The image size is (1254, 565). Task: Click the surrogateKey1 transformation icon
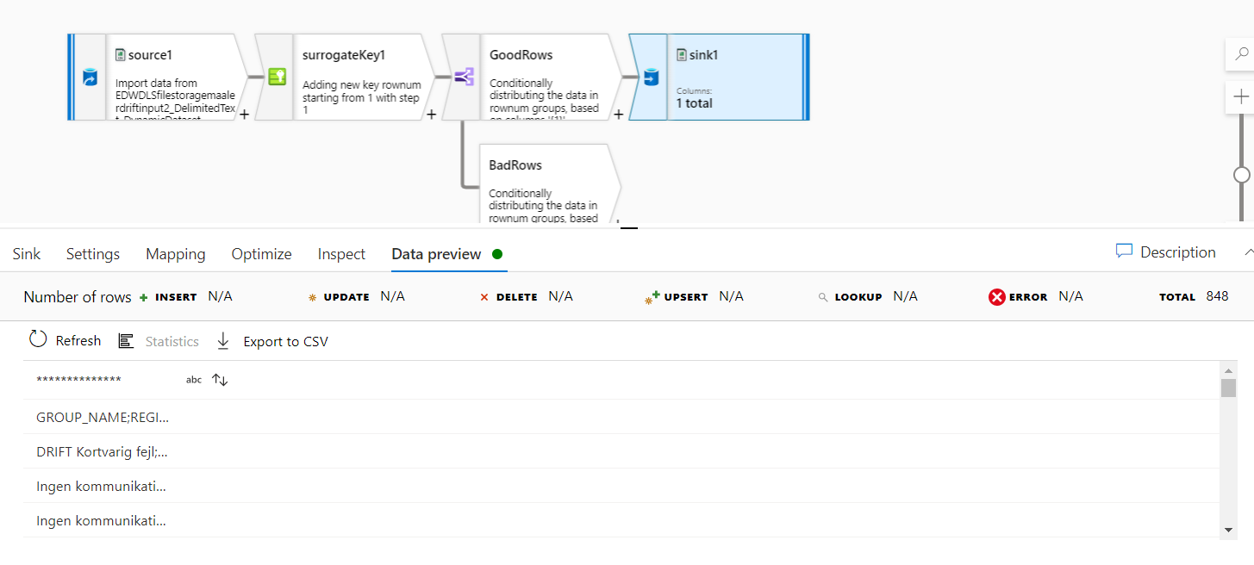(277, 77)
